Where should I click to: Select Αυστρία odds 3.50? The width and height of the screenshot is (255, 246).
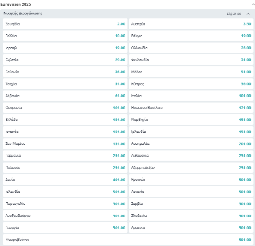coord(191,24)
